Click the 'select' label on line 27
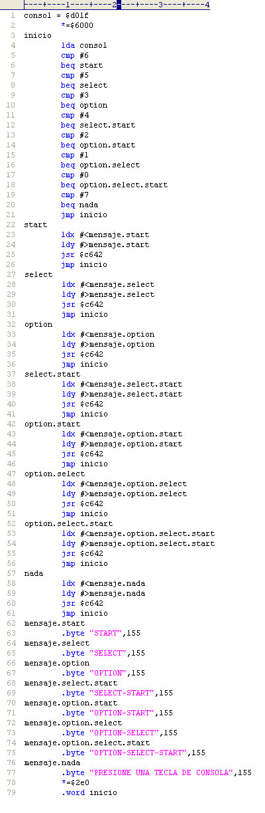 38,274
